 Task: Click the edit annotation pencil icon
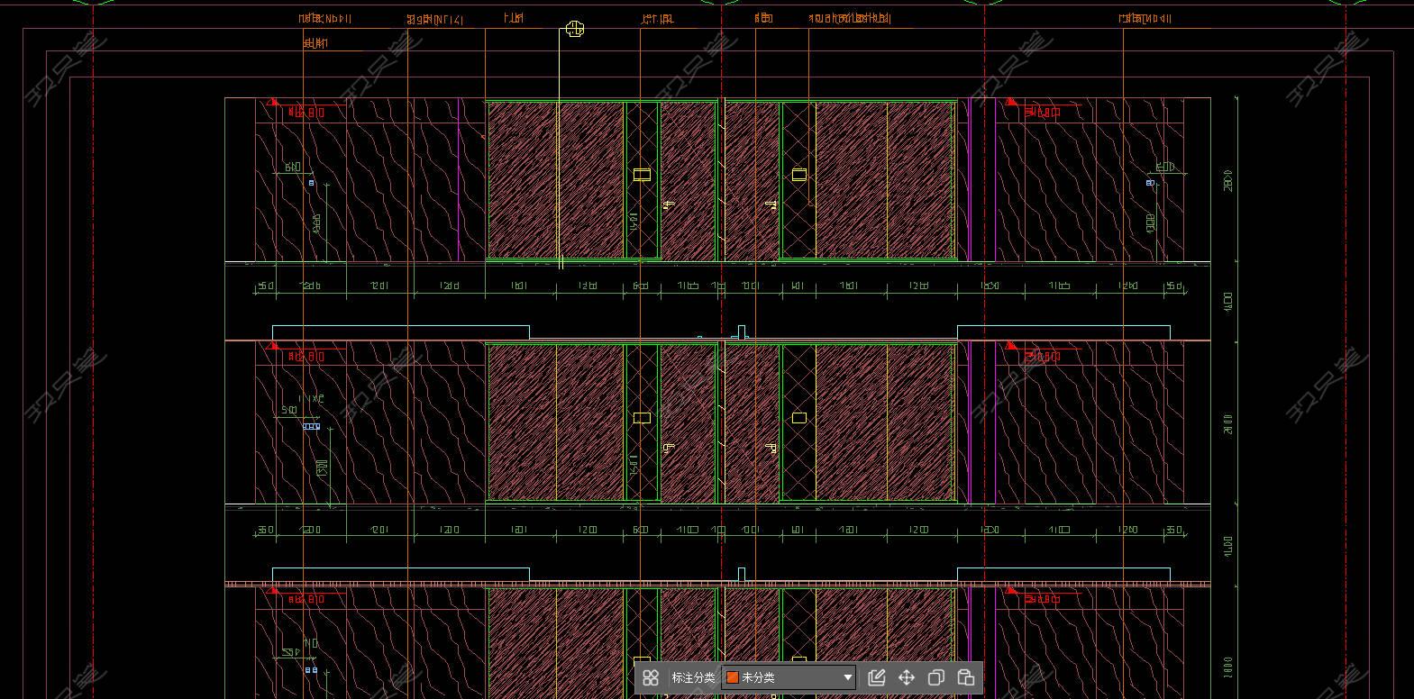[x=876, y=677]
